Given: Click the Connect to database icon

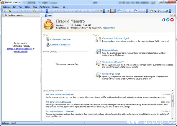Looking at the screenshot, I should [47, 45].
